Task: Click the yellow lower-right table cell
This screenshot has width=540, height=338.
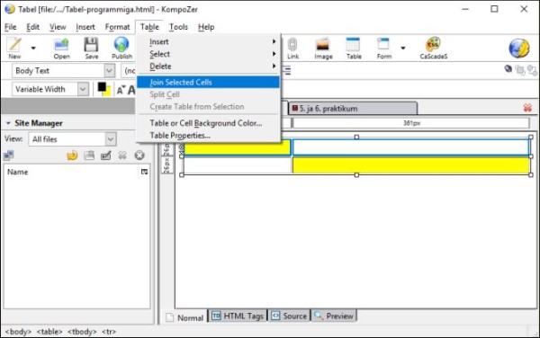Action: coord(411,165)
